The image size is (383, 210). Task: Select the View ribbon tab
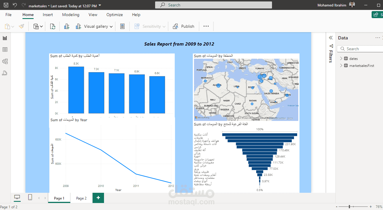tap(93, 15)
